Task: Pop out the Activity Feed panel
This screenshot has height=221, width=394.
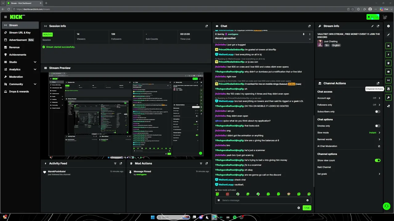Action: coord(121,164)
